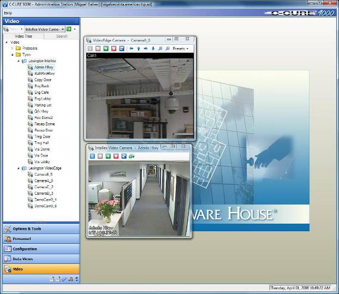Collapse the Video root tree node

pos(7,42)
